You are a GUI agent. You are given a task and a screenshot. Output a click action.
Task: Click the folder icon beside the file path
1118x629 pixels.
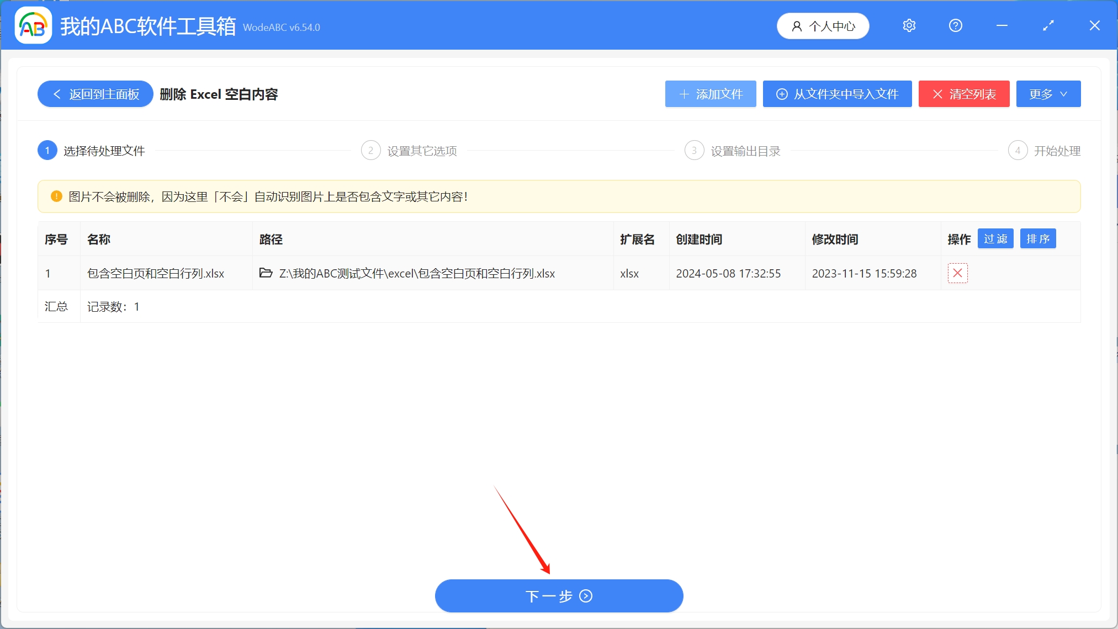point(266,273)
